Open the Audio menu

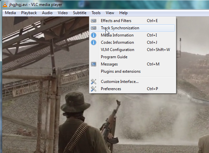pos(47,13)
